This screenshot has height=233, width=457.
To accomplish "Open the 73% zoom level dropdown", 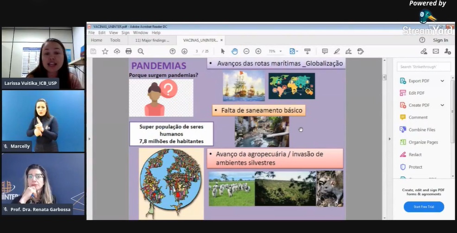I will [275, 51].
